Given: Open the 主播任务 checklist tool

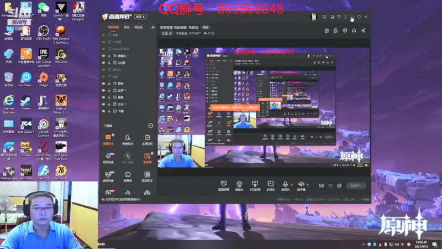Looking at the screenshot, I should [147, 139].
